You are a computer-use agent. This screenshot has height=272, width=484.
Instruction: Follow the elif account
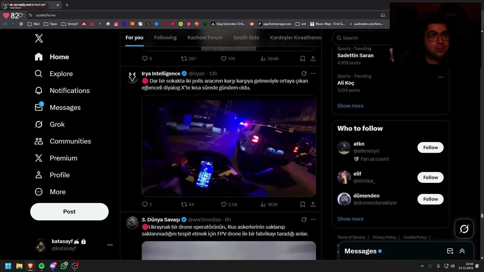(x=430, y=178)
